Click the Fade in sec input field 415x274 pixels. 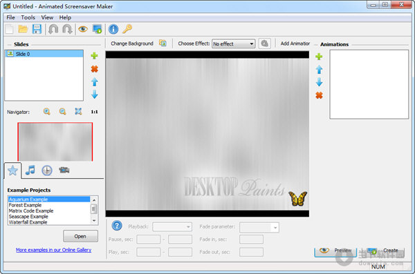(251, 239)
